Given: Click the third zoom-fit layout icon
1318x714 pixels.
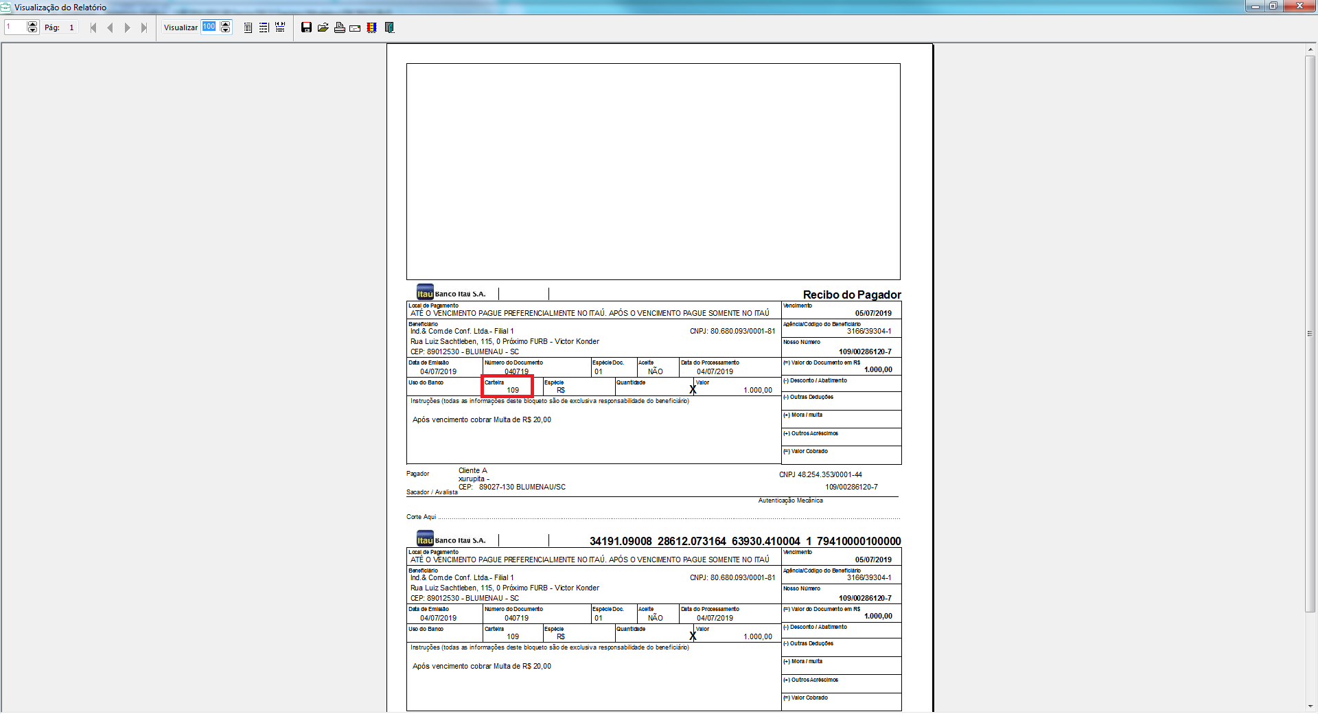Looking at the screenshot, I should coord(280,27).
